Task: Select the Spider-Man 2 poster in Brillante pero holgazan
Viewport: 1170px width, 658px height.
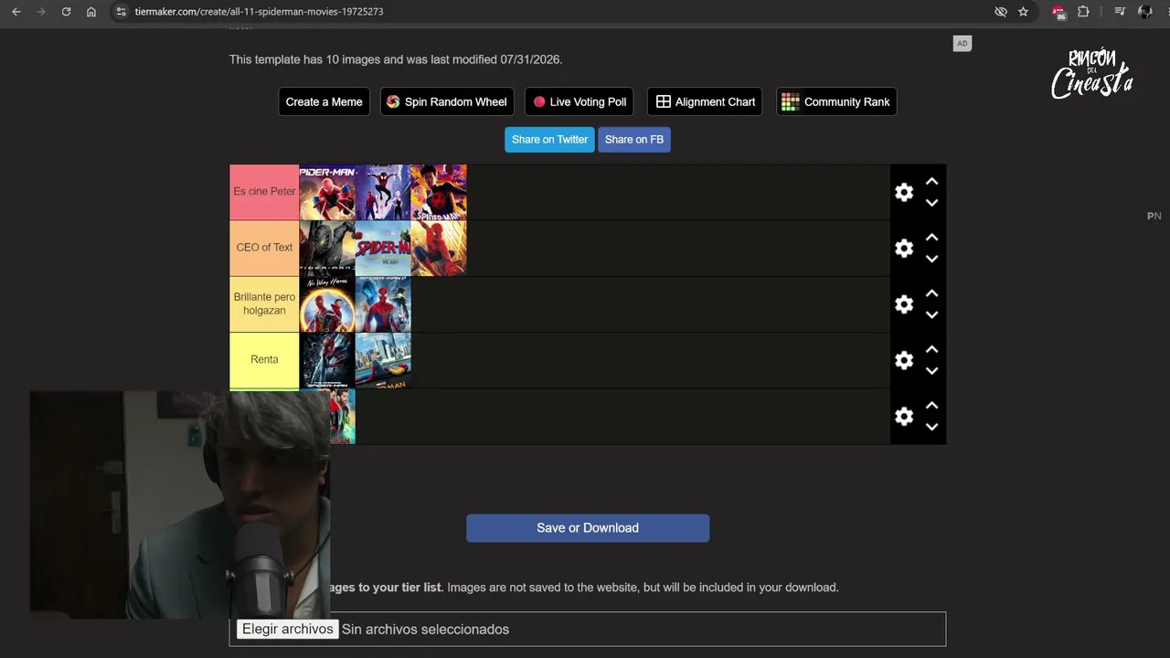Action: coord(383,304)
